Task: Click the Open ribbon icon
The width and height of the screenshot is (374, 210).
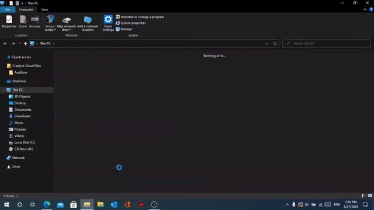Action: (x=23, y=22)
